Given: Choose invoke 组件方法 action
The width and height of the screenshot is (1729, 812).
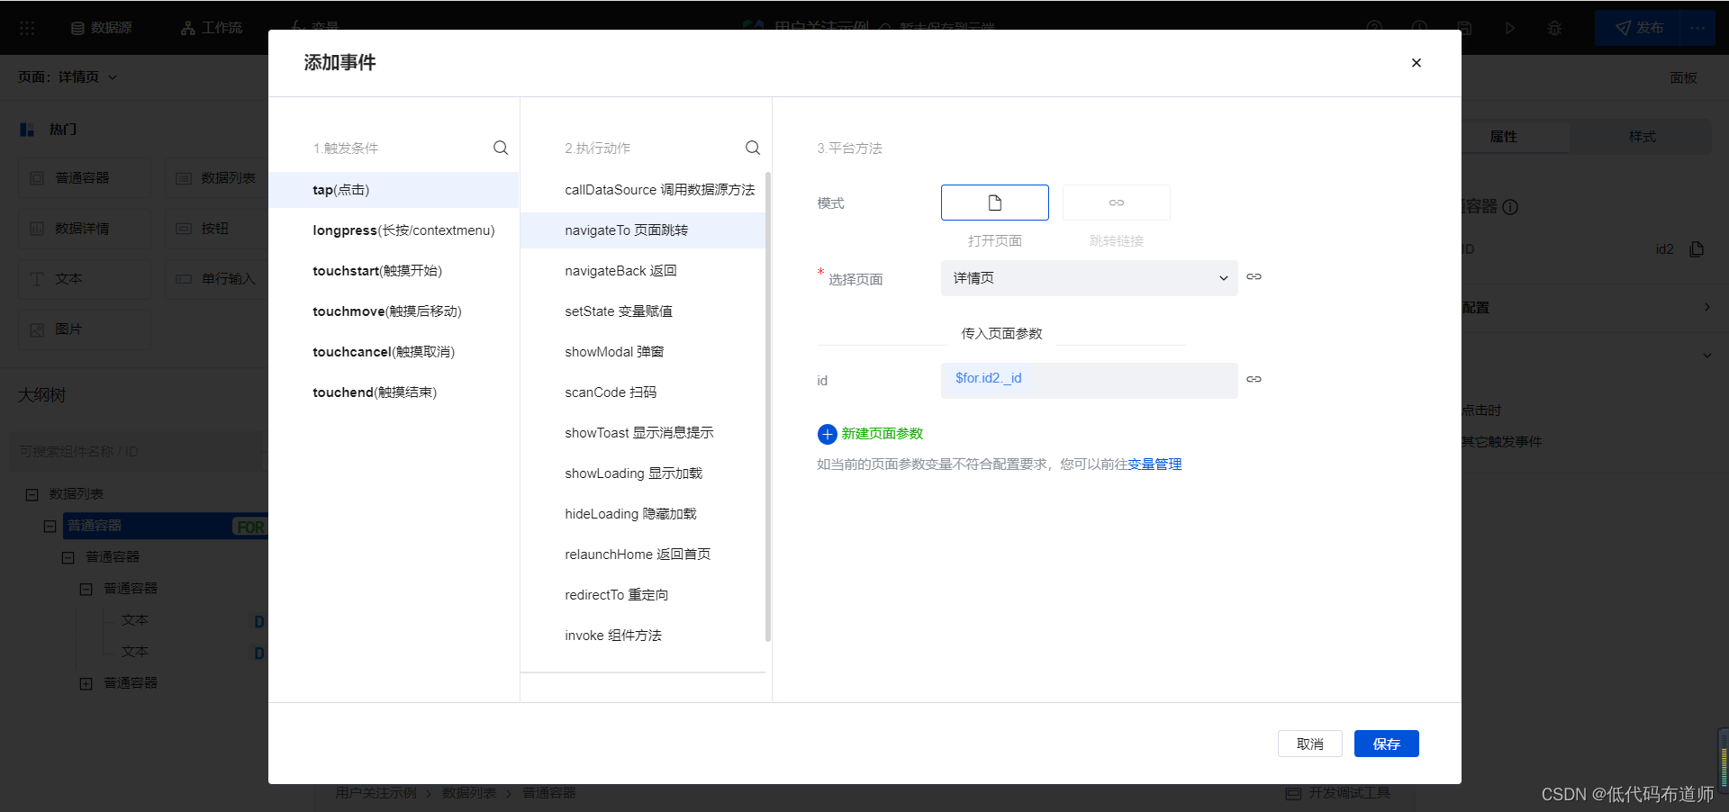Looking at the screenshot, I should coord(643,636).
